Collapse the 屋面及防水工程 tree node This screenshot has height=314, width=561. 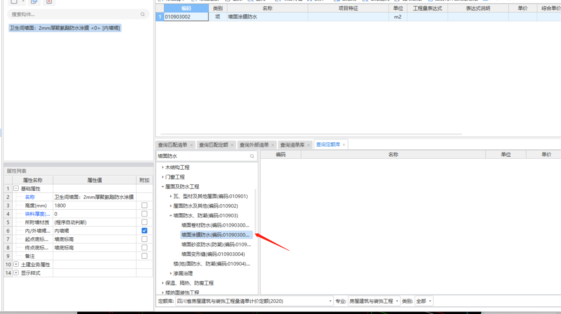163,187
